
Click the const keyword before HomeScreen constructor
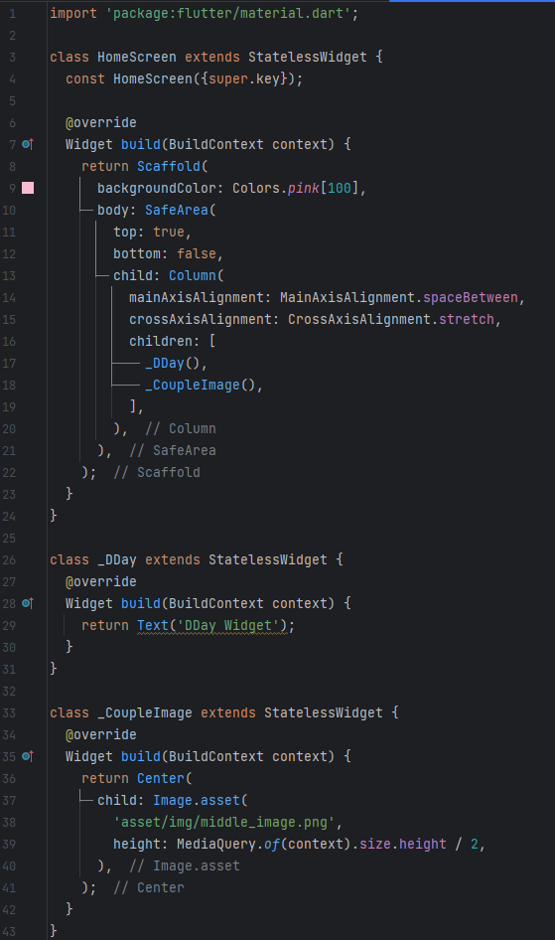(85, 79)
